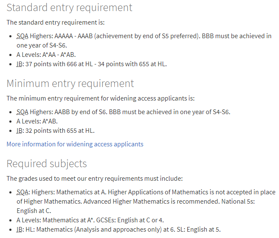Click the SQA abbreviation before "Highers: AABB"
Screen dimensions: 279x238
[23, 112]
